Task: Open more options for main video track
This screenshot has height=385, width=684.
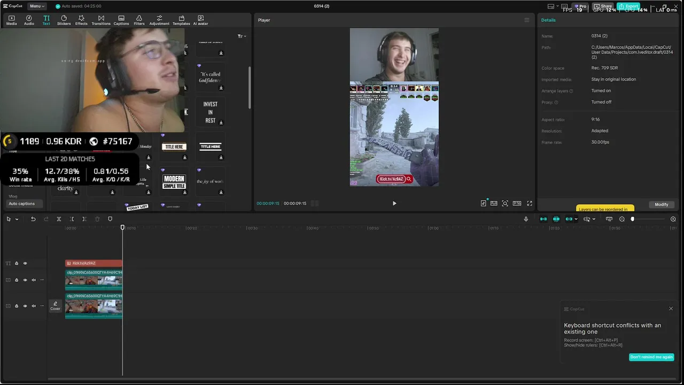Action: pos(42,306)
